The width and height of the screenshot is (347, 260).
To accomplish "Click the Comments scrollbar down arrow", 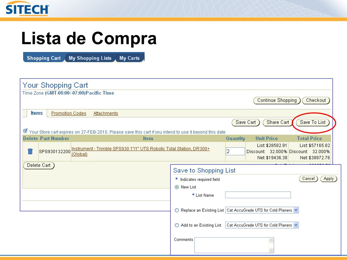I will (271, 250).
